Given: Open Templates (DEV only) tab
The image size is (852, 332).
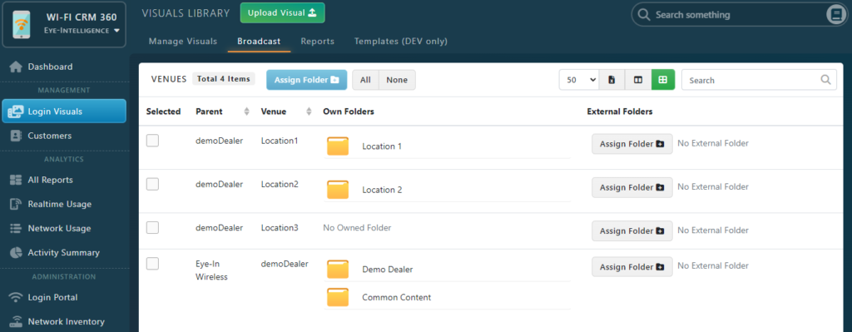Looking at the screenshot, I should [x=401, y=42].
